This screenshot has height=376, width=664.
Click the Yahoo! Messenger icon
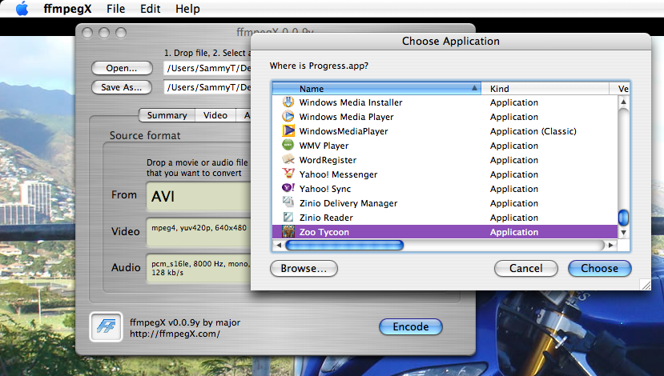[x=288, y=174]
